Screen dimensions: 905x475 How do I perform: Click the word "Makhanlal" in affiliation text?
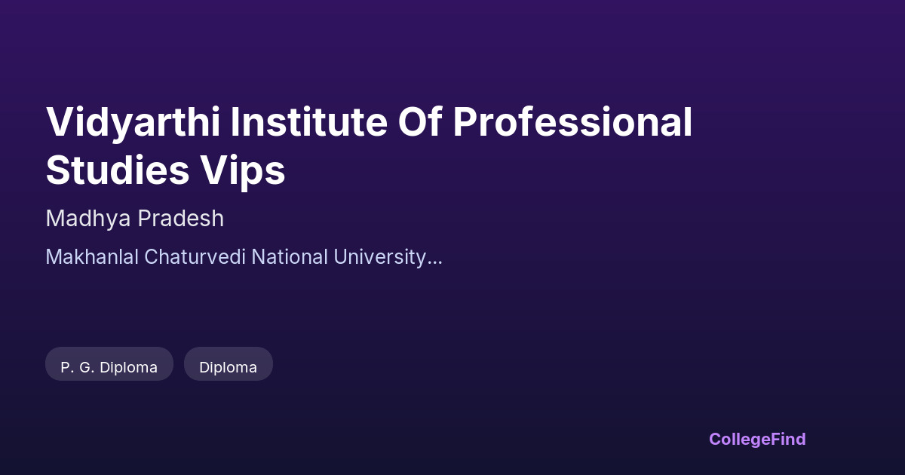tap(92, 257)
